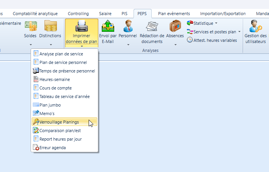Click the Verrouillage Planings key icon
This screenshot has width=269, height=172.
pyautogui.click(x=36, y=122)
